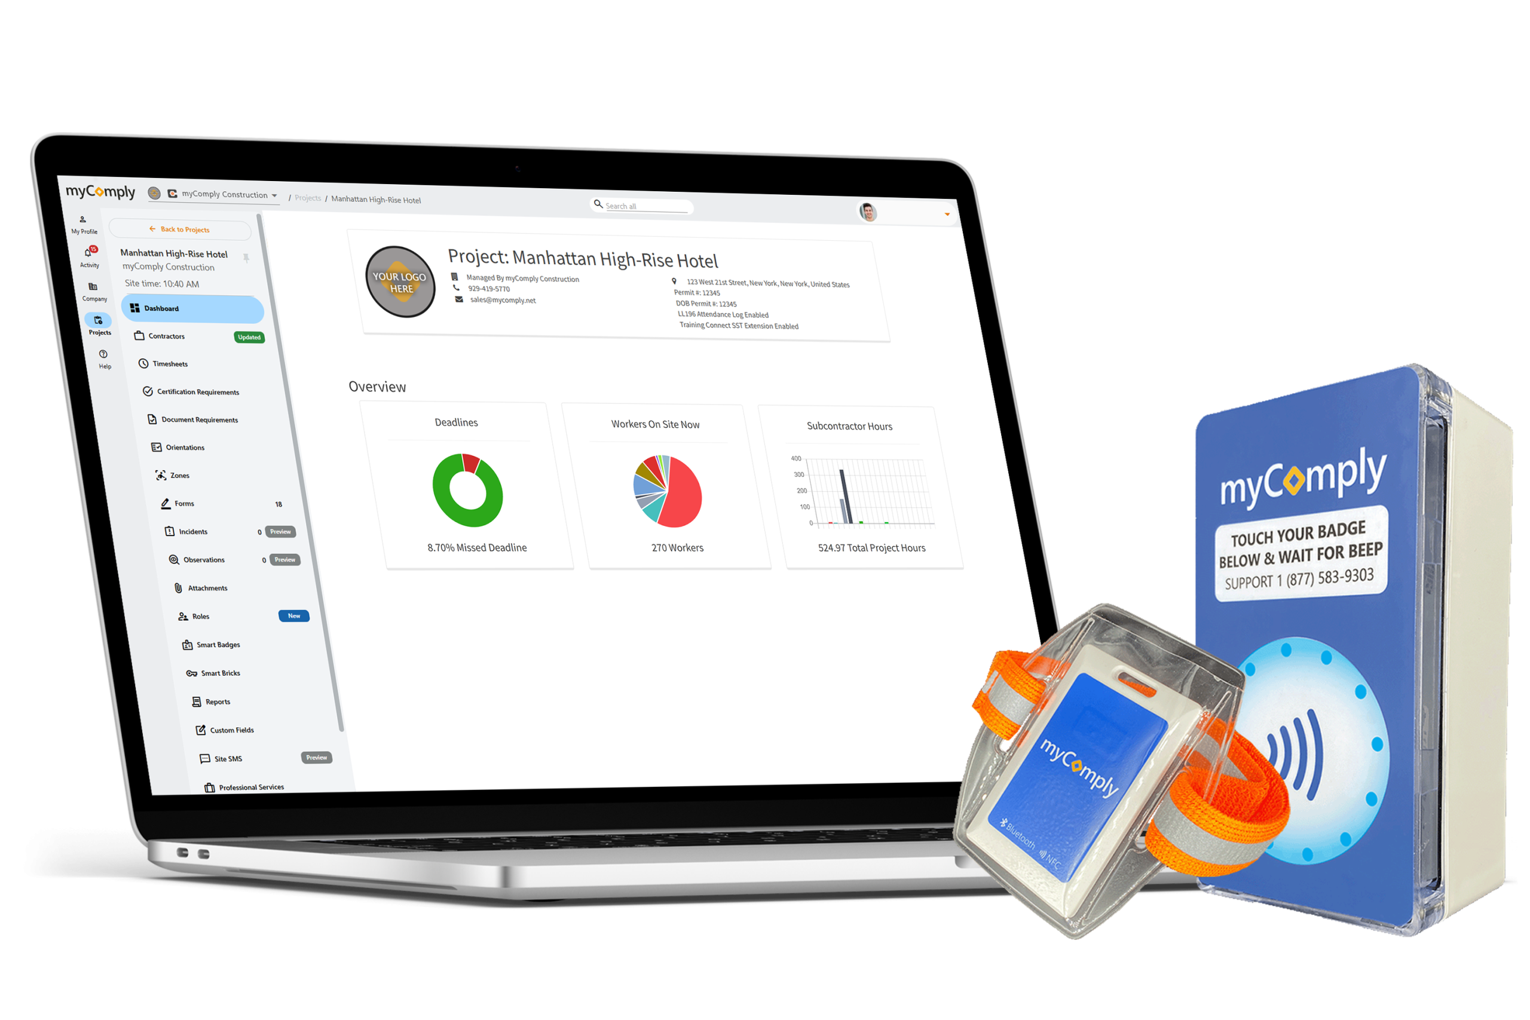Click the Smart Bricks sidebar icon
Viewport: 1530px width, 1020px height.
[189, 672]
